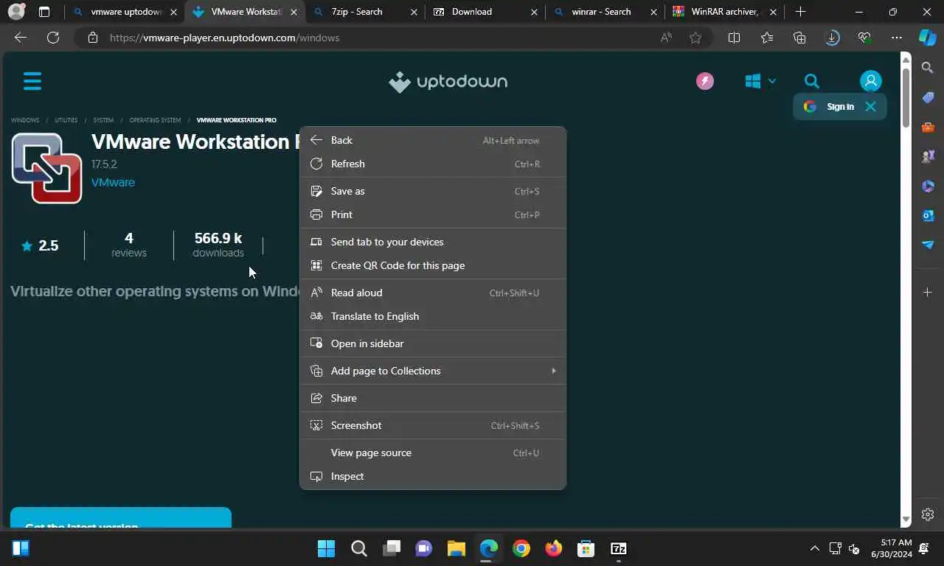Select Back in the context menu

click(433, 140)
